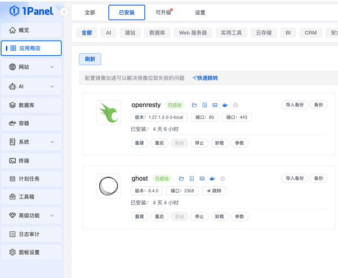Filter apps by 数据库 category

tap(157, 33)
